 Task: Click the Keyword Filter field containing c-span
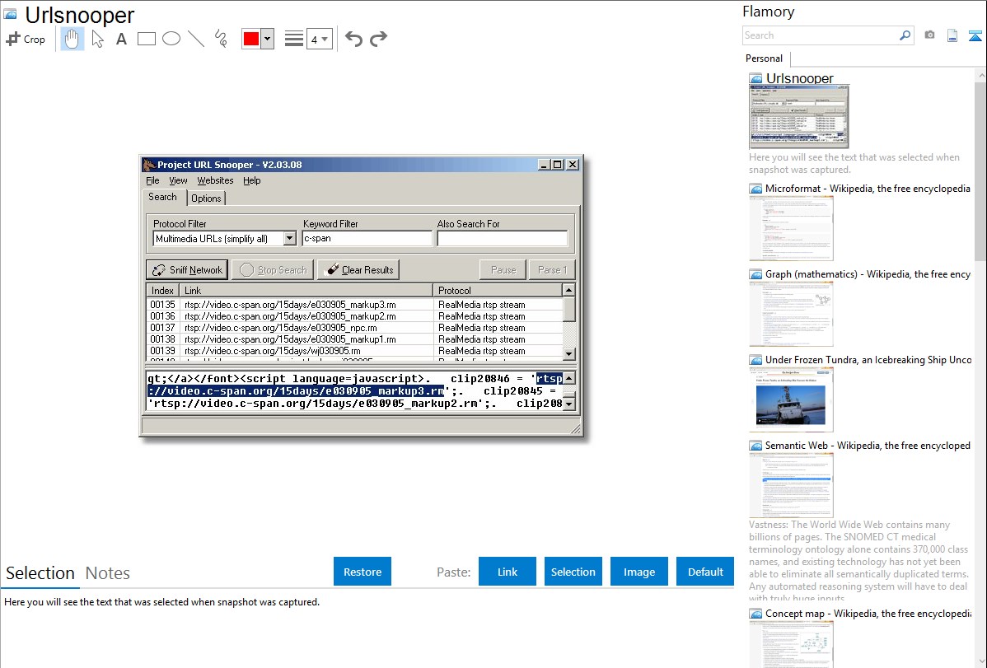click(367, 239)
